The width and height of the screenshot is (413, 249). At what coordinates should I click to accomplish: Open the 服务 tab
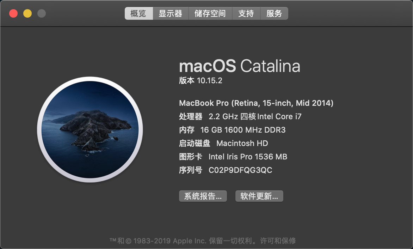point(274,13)
